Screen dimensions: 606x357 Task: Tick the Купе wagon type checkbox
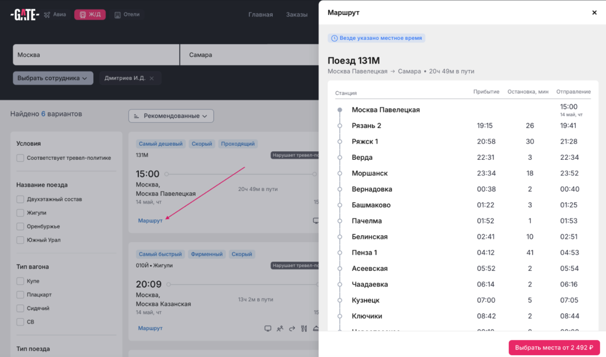tap(20, 281)
